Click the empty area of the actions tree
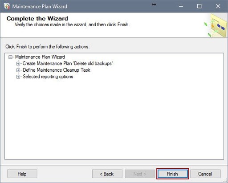The image size is (228, 183). pos(114,119)
